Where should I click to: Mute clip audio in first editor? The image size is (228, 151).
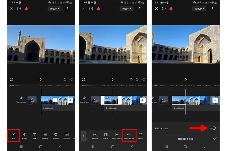coord(21,99)
